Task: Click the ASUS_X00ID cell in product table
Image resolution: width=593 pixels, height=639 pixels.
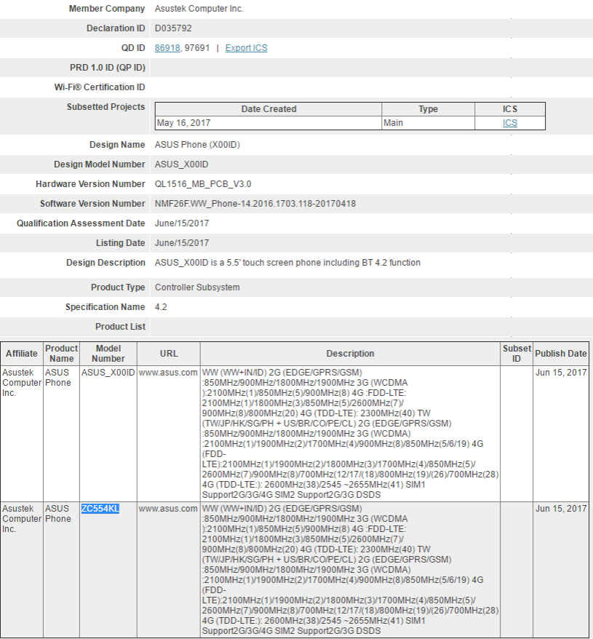Action: tap(108, 373)
